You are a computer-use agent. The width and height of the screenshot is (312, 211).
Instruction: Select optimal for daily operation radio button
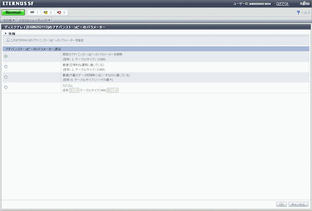pyautogui.click(x=6, y=67)
